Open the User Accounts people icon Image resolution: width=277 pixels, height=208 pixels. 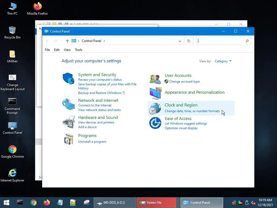155,79
